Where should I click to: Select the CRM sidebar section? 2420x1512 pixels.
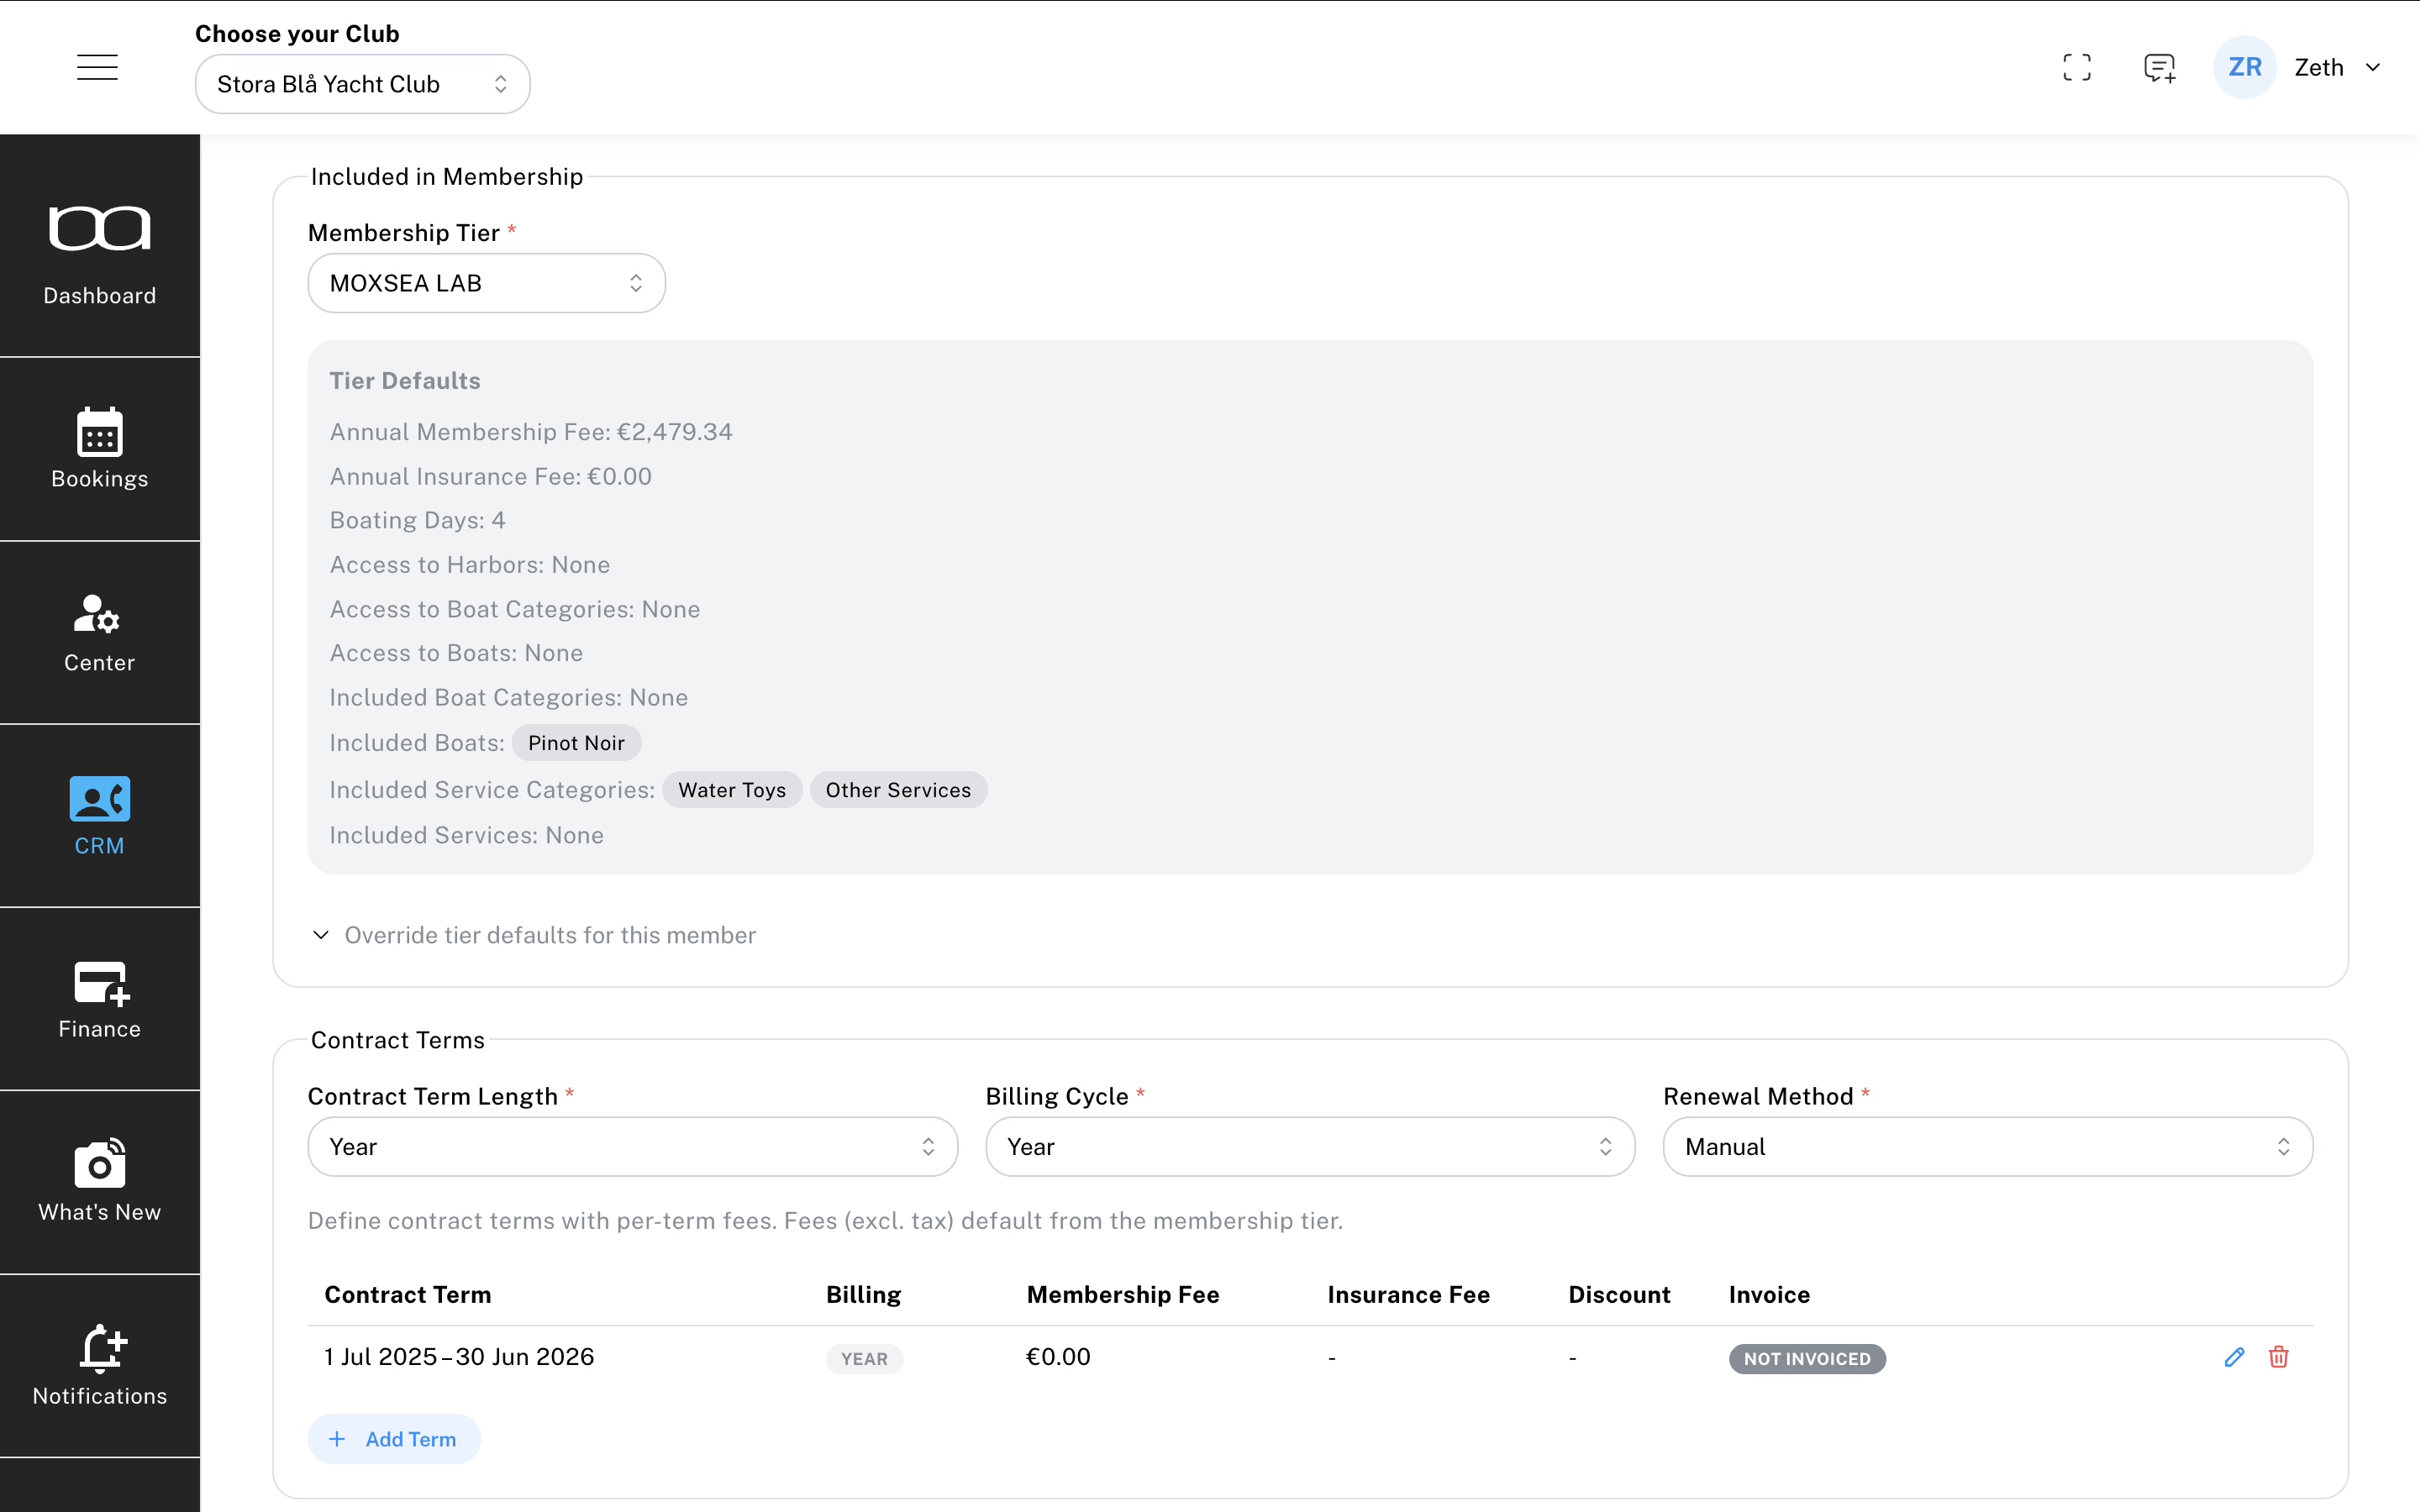tap(99, 816)
